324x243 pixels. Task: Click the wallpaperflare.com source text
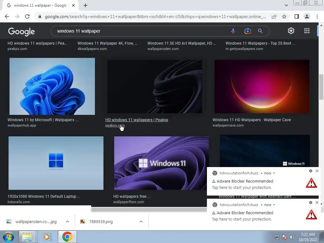[x=129, y=202]
